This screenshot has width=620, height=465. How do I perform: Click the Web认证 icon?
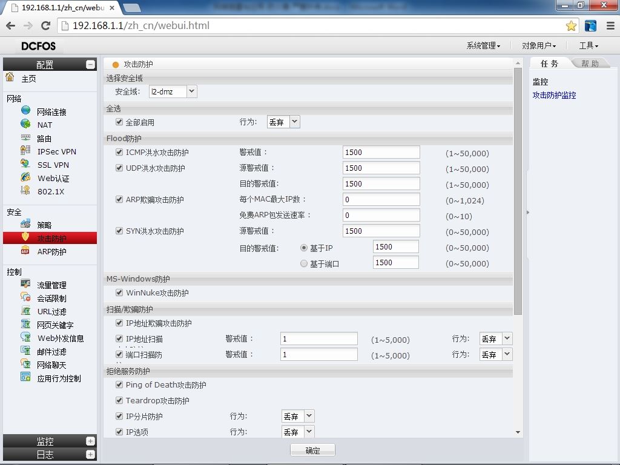pos(25,177)
